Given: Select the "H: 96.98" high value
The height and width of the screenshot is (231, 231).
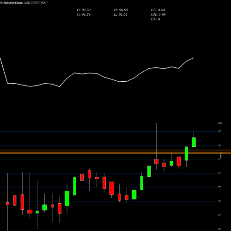Looking at the screenshot, I should click(121, 10).
